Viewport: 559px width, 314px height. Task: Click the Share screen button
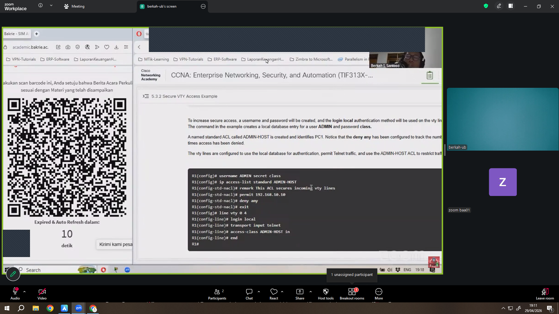(x=300, y=294)
